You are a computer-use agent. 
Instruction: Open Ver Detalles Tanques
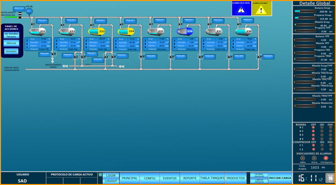point(12,35)
